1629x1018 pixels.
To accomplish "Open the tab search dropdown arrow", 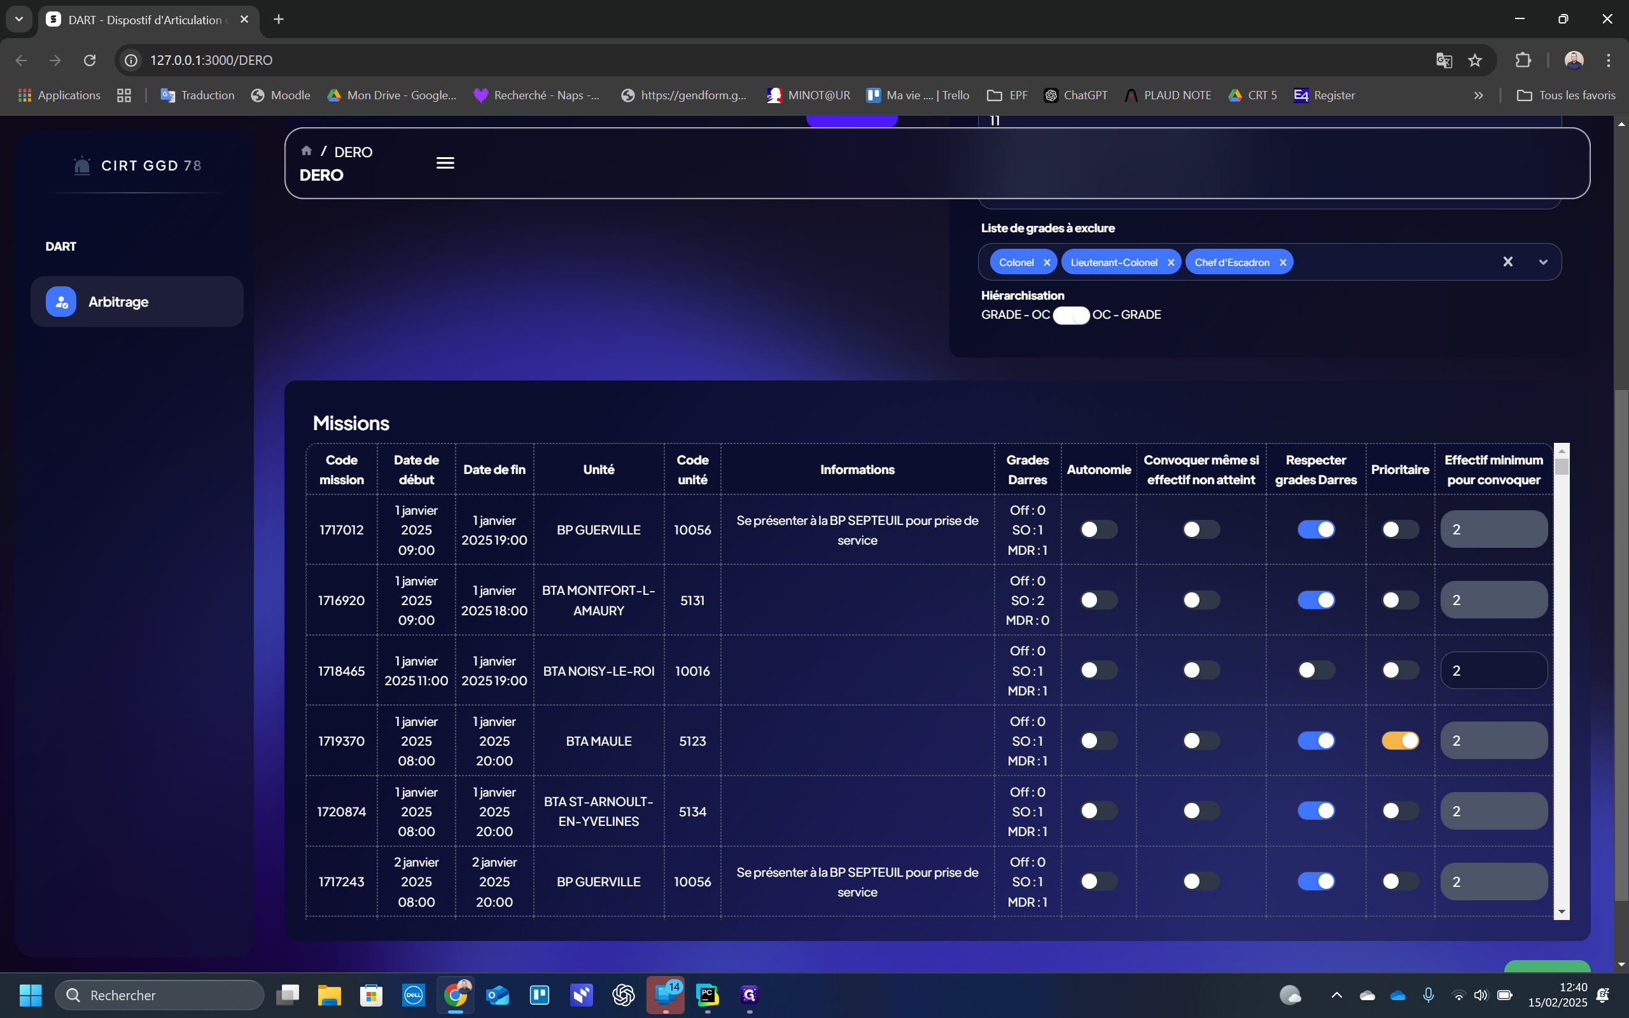I will pos(19,19).
